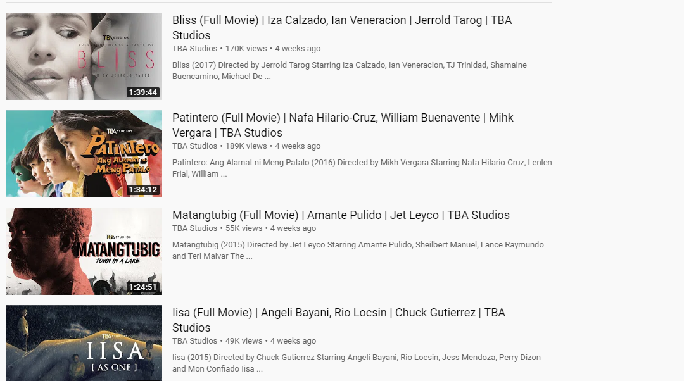Click the 1:34:12 duration badge
Viewport: 684px width, 381px height.
[143, 190]
